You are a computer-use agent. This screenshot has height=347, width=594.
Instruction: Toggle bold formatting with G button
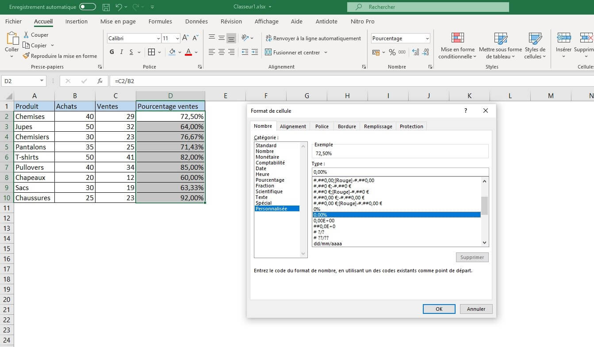(111, 52)
